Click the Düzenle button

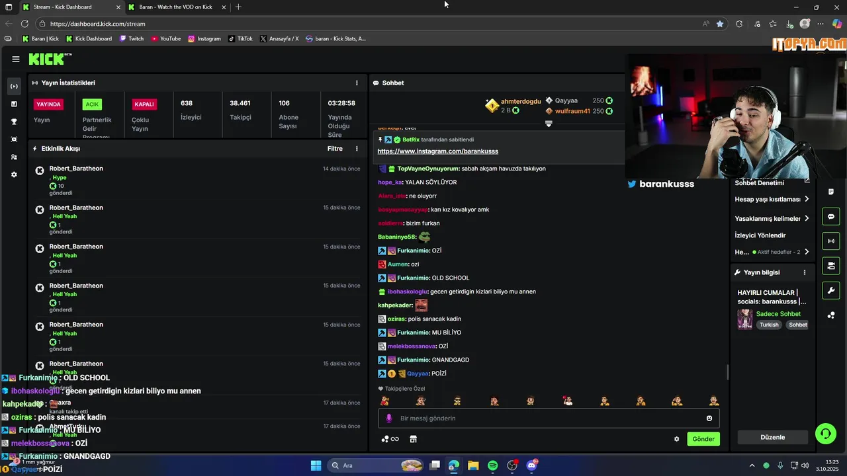click(772, 437)
